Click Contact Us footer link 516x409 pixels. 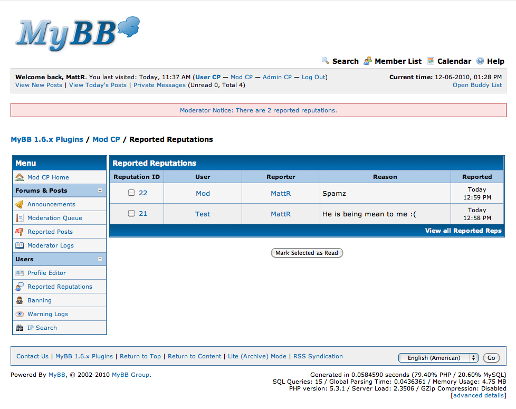[x=32, y=356]
